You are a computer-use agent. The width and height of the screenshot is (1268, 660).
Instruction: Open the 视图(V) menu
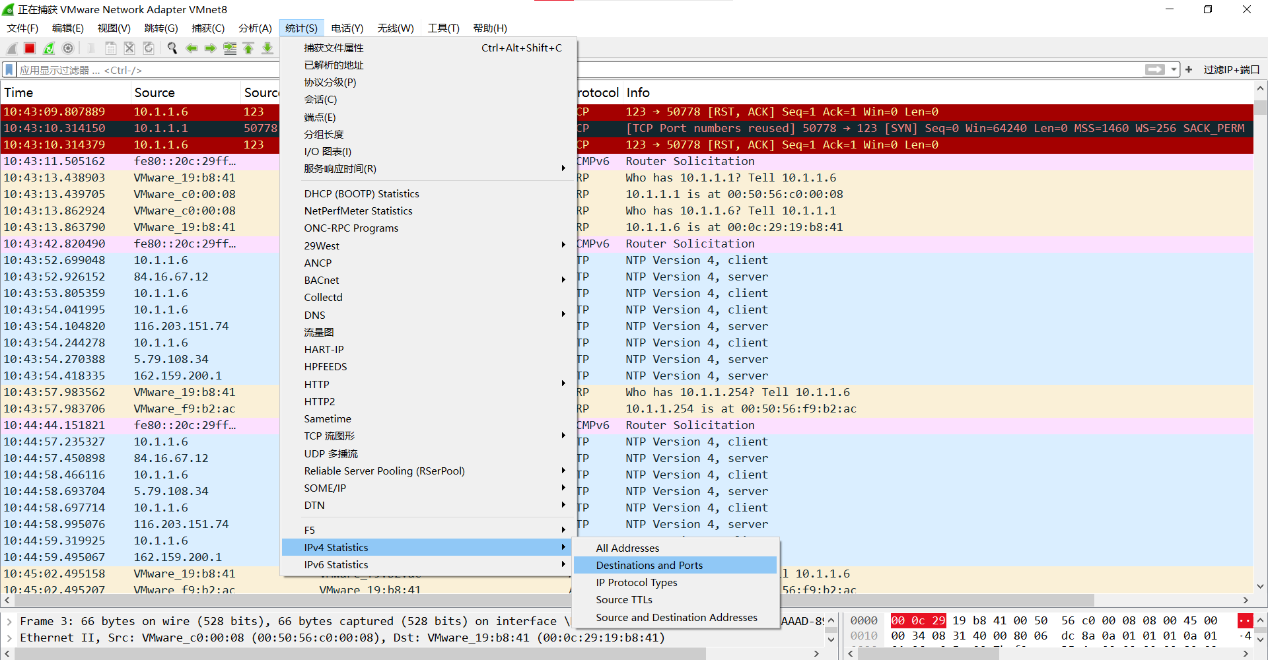pos(114,28)
